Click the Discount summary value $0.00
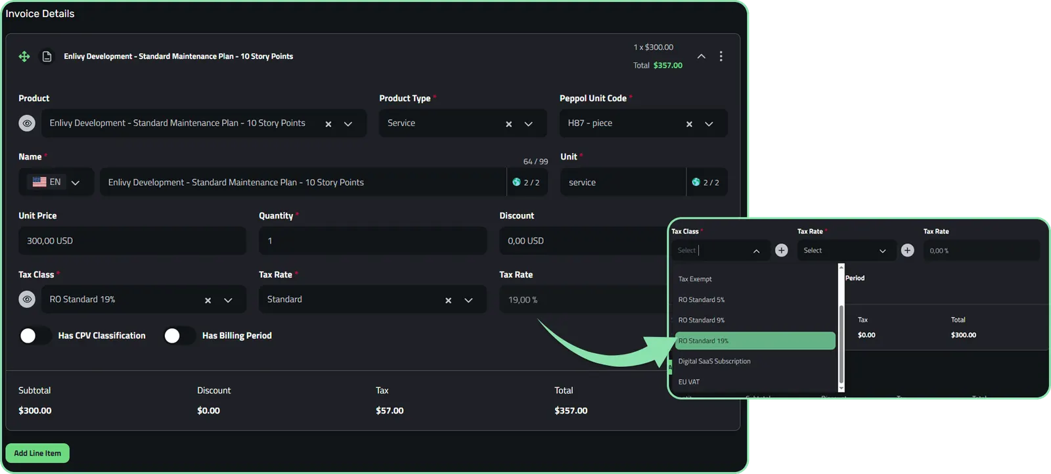 coord(208,410)
